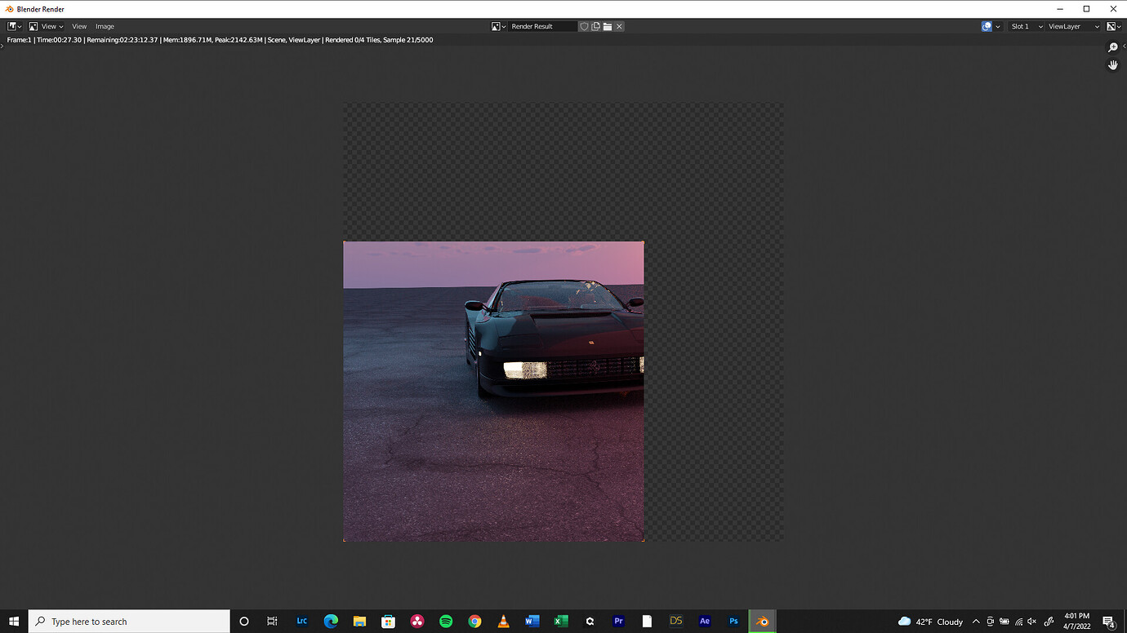Open Microsoft Edge from taskbar
Viewport: 1127px width, 633px height.
[x=331, y=621]
